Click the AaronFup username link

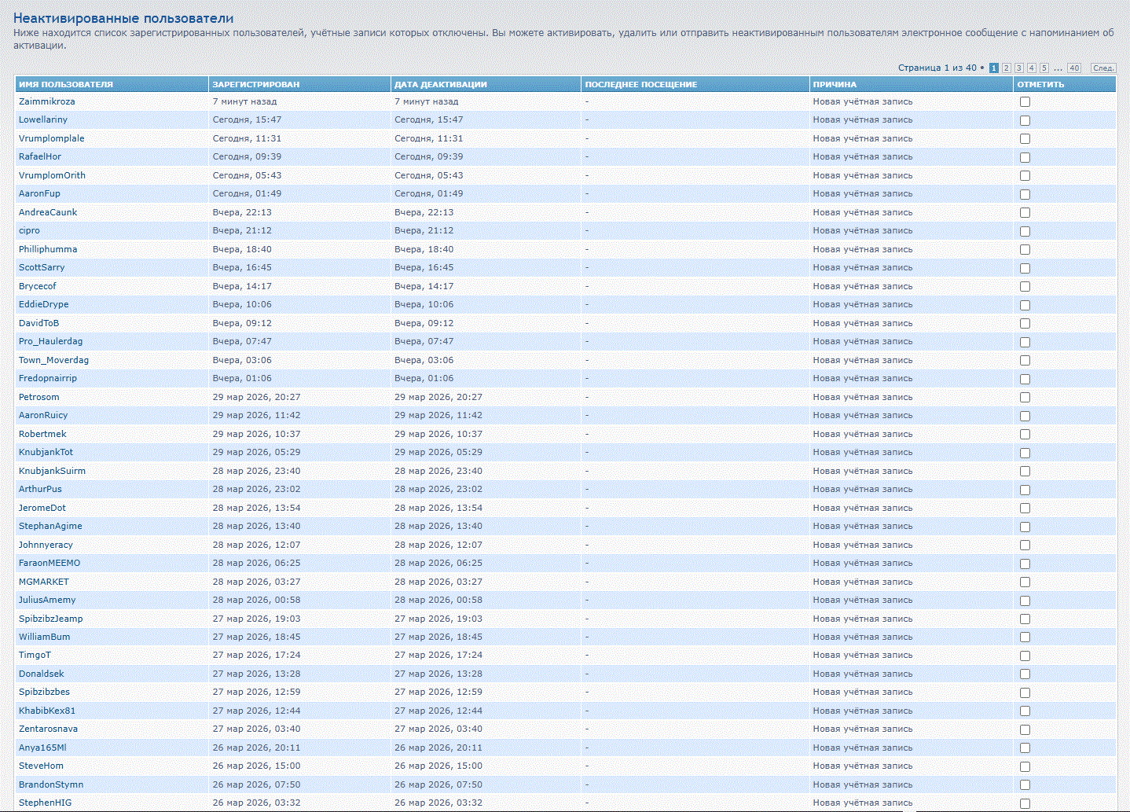(39, 193)
